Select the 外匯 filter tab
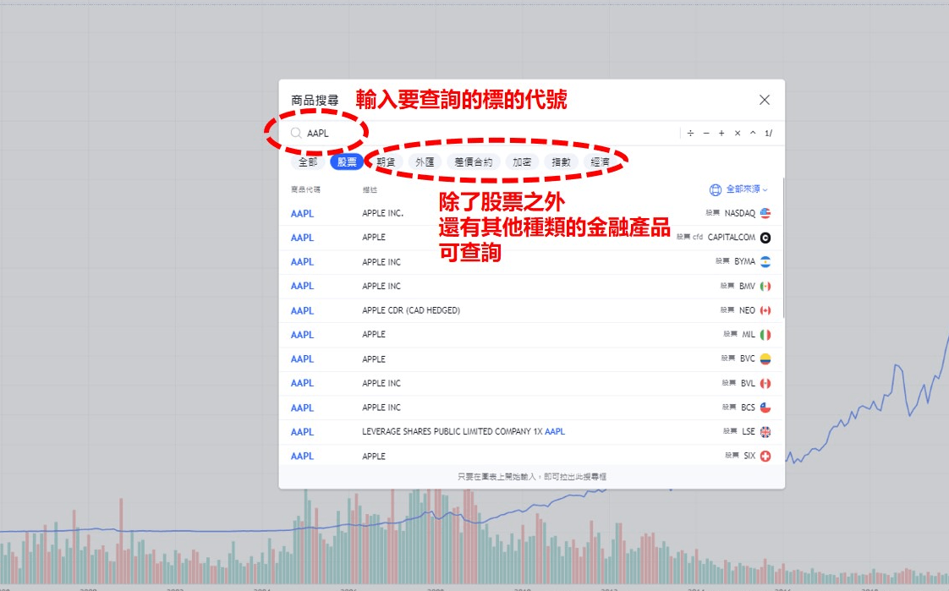949x591 pixels. point(425,162)
